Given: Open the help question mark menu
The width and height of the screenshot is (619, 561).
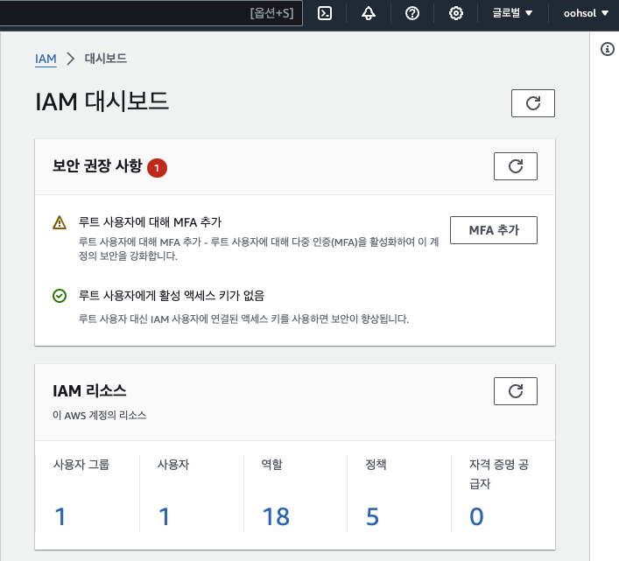Looking at the screenshot, I should pyautogui.click(x=412, y=13).
